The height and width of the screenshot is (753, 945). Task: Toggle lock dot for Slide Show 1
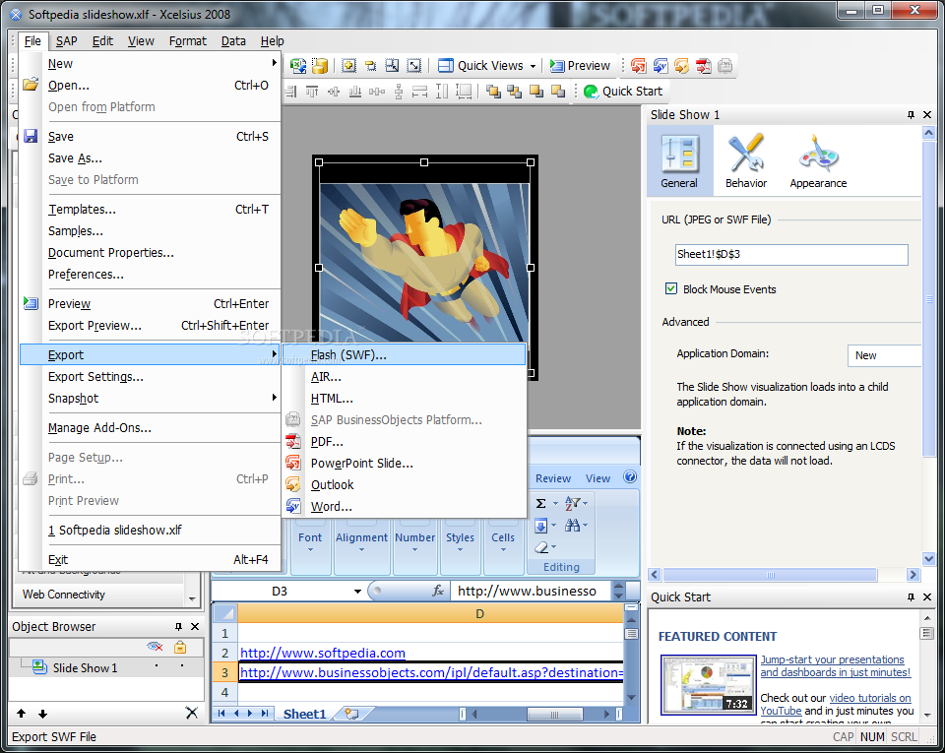(x=181, y=666)
